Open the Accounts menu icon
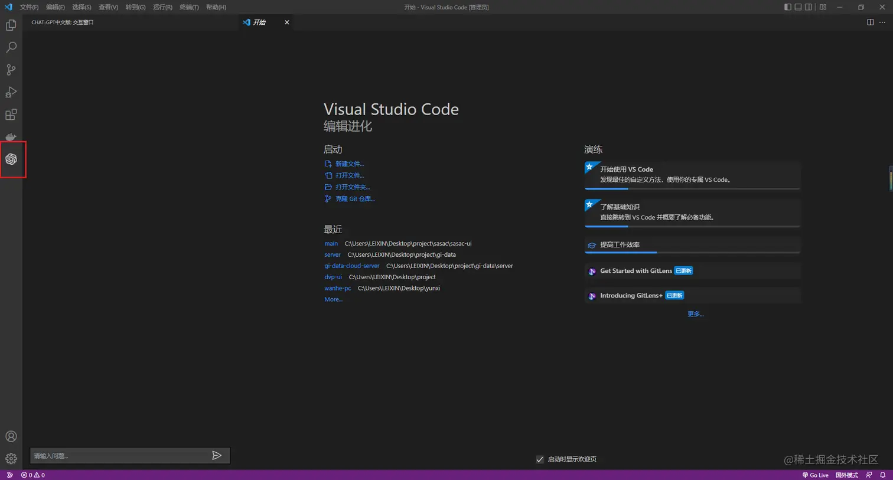Screen dimensions: 893x480 point(11,436)
